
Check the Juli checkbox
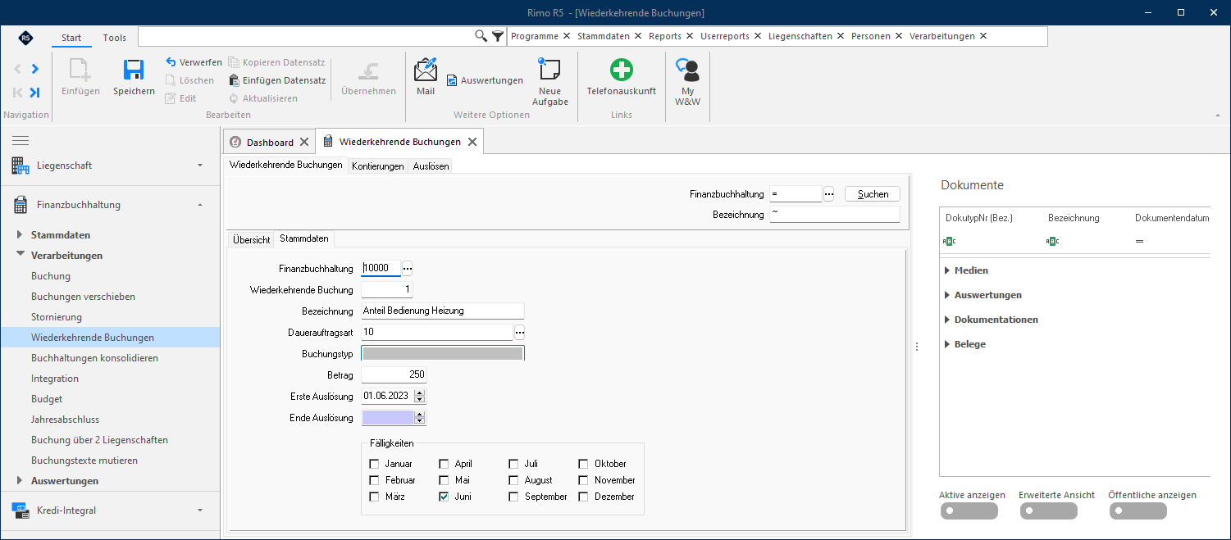513,464
